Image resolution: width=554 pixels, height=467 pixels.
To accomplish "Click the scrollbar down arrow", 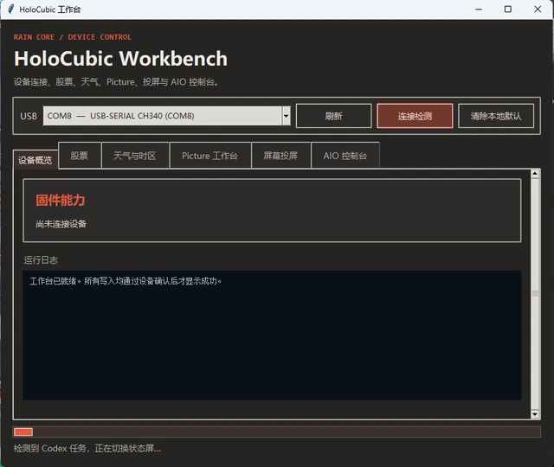I will click(x=535, y=414).
